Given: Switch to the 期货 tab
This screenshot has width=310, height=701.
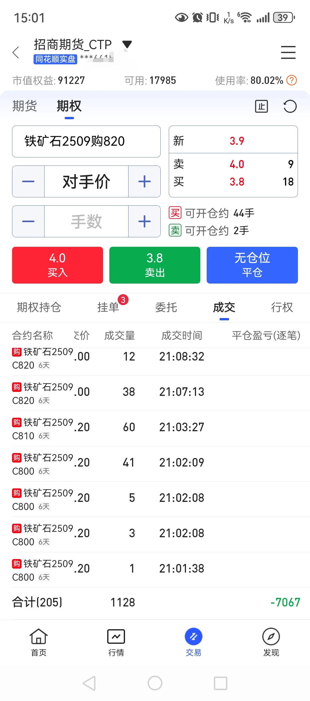Looking at the screenshot, I should pyautogui.click(x=25, y=106).
